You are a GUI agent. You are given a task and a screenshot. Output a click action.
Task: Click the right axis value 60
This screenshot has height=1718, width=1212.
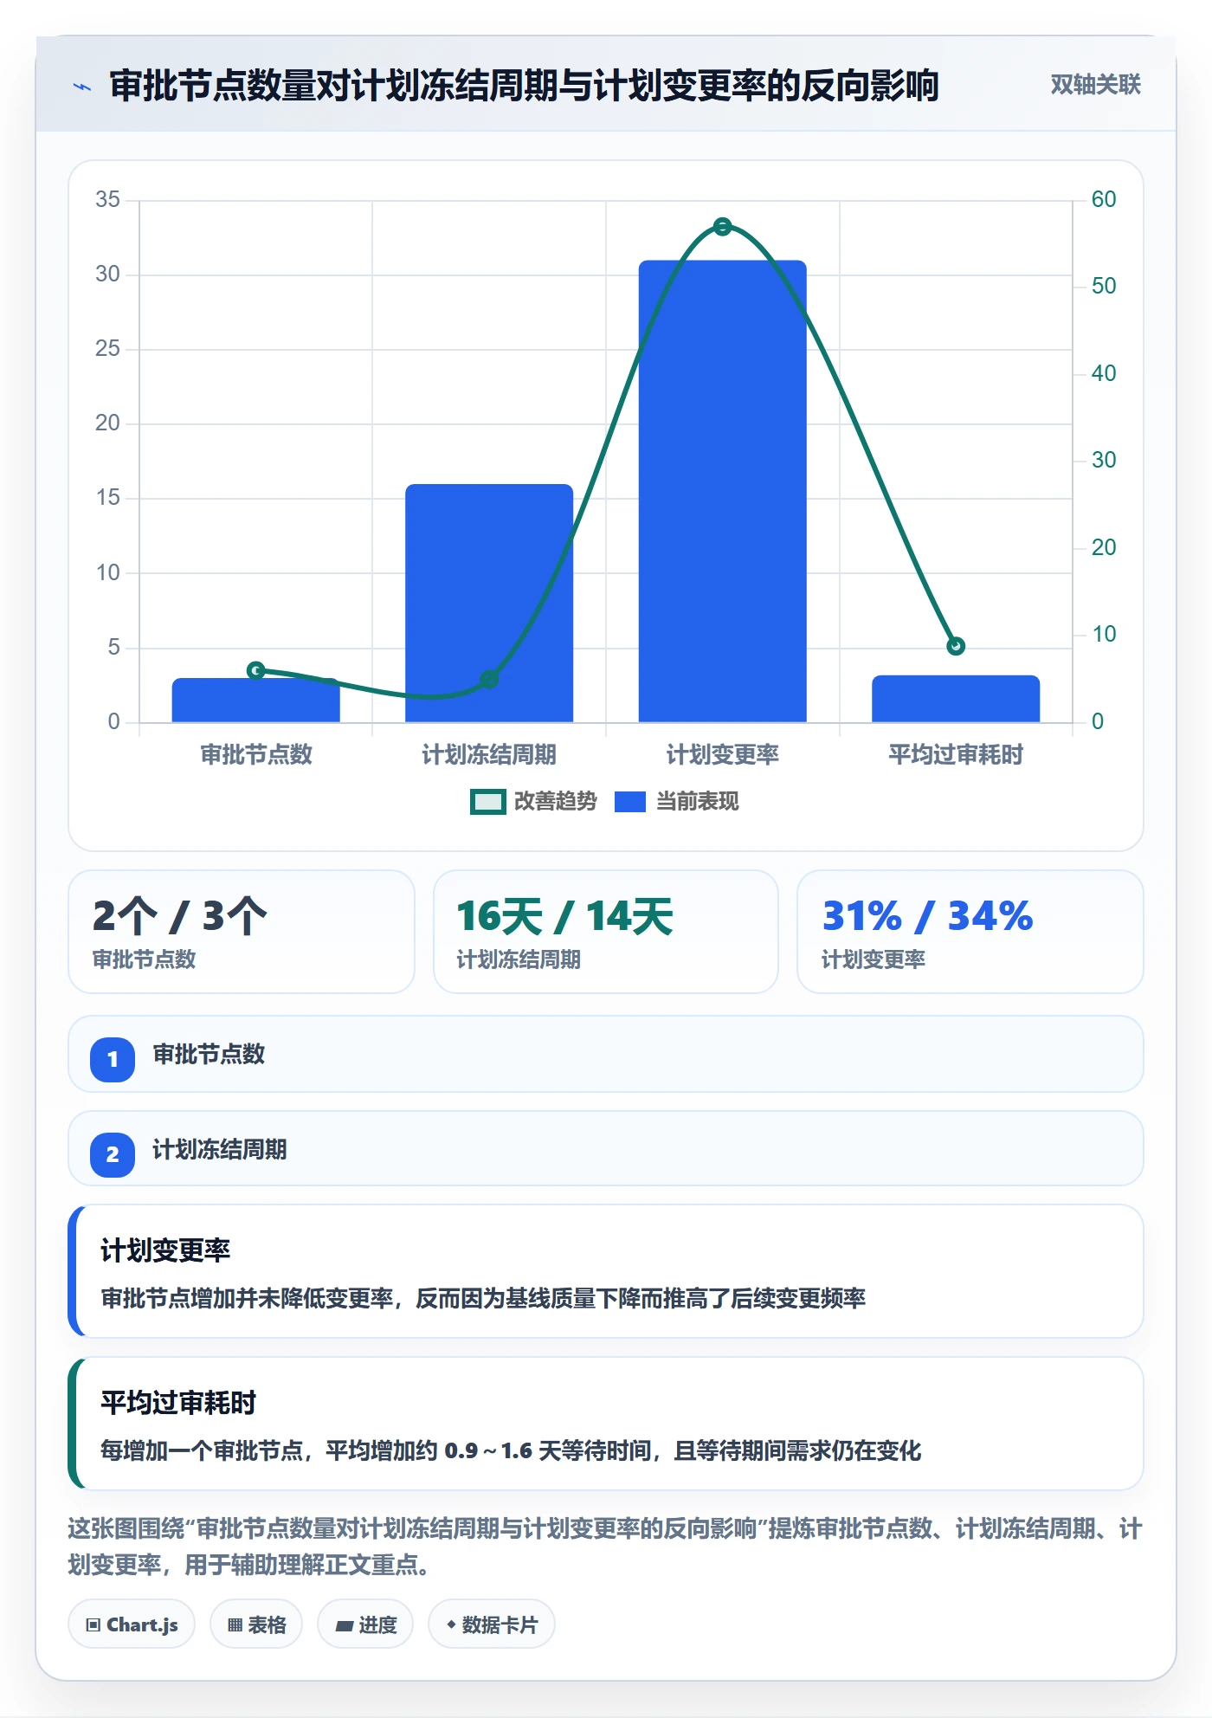[x=1104, y=200]
